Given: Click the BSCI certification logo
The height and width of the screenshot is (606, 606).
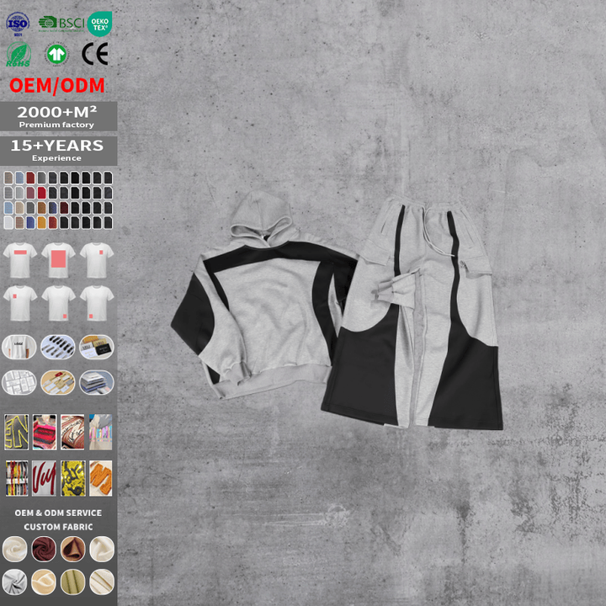Looking at the screenshot, I should click(61, 24).
